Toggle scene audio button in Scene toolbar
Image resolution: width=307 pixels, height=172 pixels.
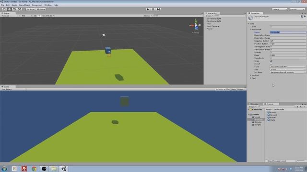43,16
